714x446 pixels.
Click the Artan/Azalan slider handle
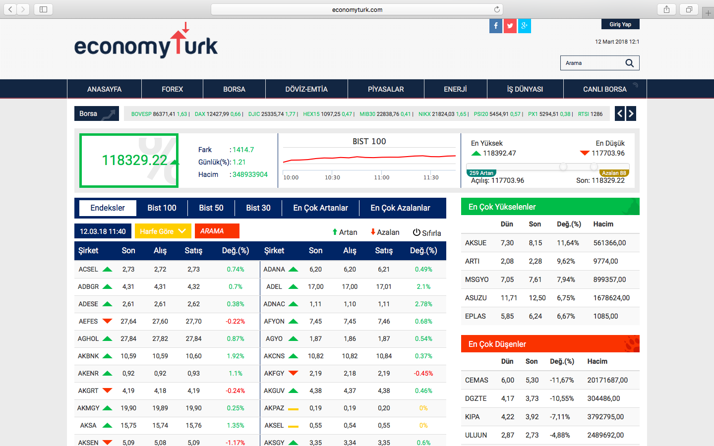tap(563, 167)
